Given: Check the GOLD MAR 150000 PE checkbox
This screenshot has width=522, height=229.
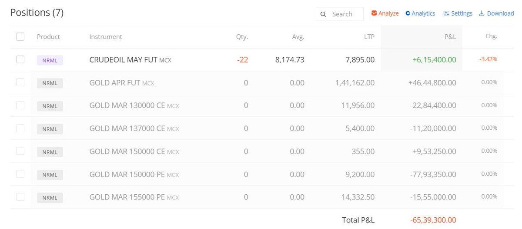Looking at the screenshot, I should click(x=20, y=174).
